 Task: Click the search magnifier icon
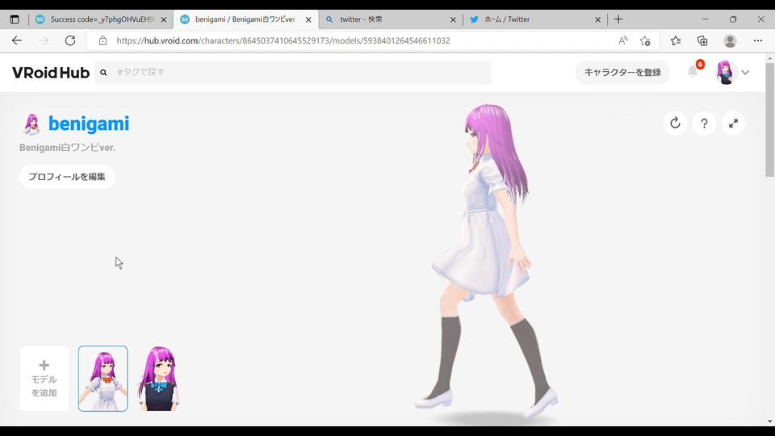tap(103, 72)
